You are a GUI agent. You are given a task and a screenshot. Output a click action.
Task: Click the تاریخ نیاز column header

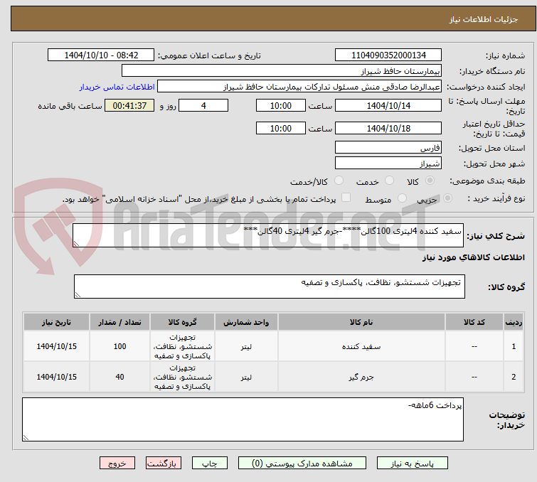pyautogui.click(x=56, y=322)
